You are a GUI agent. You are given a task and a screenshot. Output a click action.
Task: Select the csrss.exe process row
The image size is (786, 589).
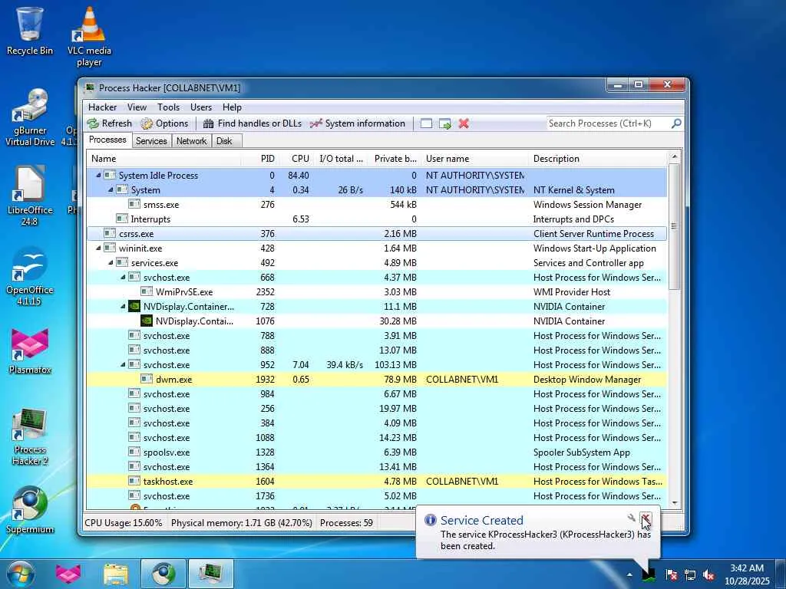tap(377, 233)
